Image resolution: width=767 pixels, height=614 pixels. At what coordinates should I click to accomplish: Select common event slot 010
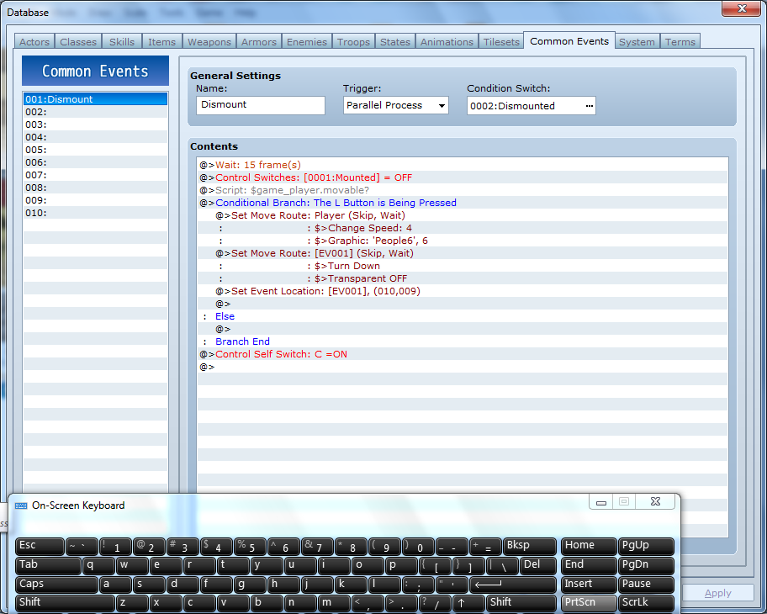click(95, 213)
